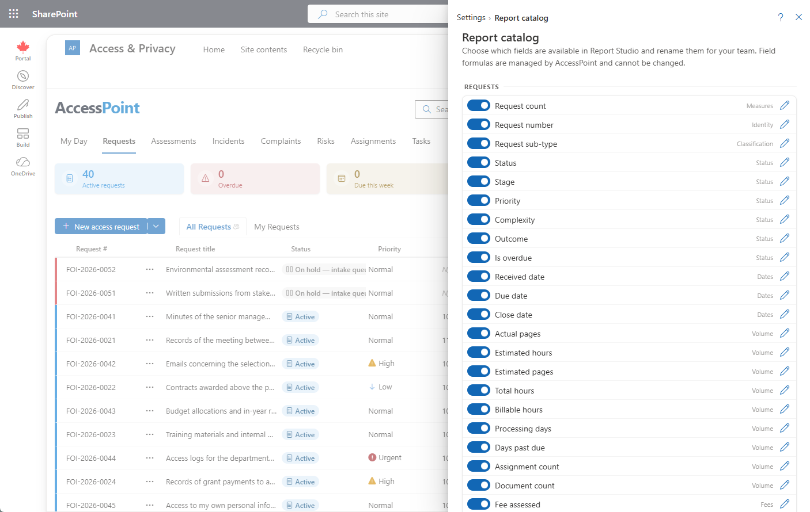Edit the Estimated hours field name
This screenshot has width=810, height=512.
point(785,352)
